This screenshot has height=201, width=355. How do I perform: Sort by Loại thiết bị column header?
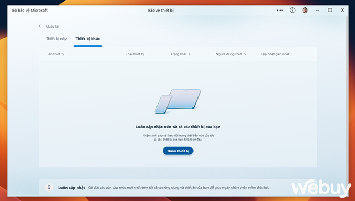pos(135,54)
